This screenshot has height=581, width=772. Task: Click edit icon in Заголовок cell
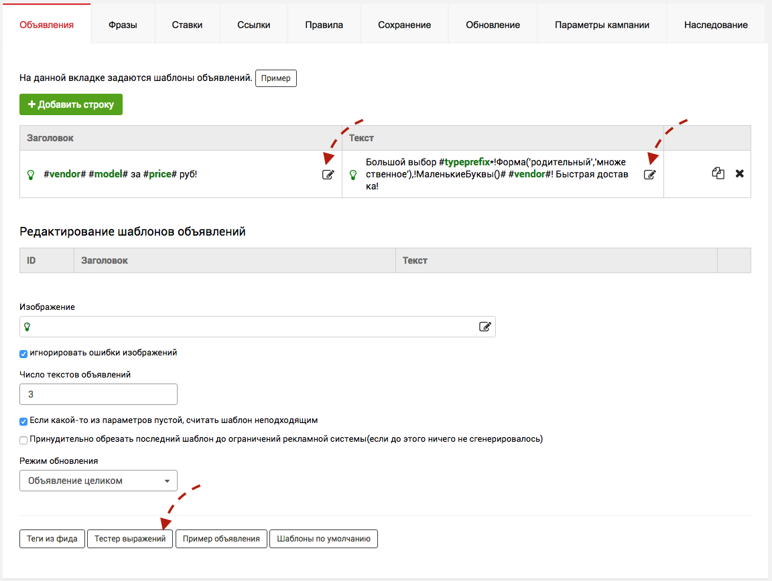(328, 174)
